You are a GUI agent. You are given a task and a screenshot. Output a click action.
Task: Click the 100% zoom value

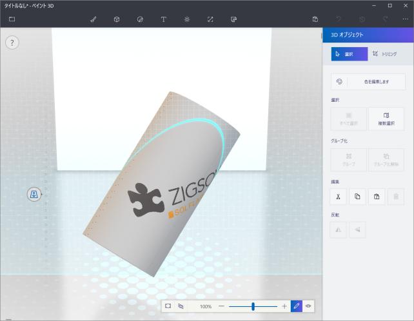[206, 306]
